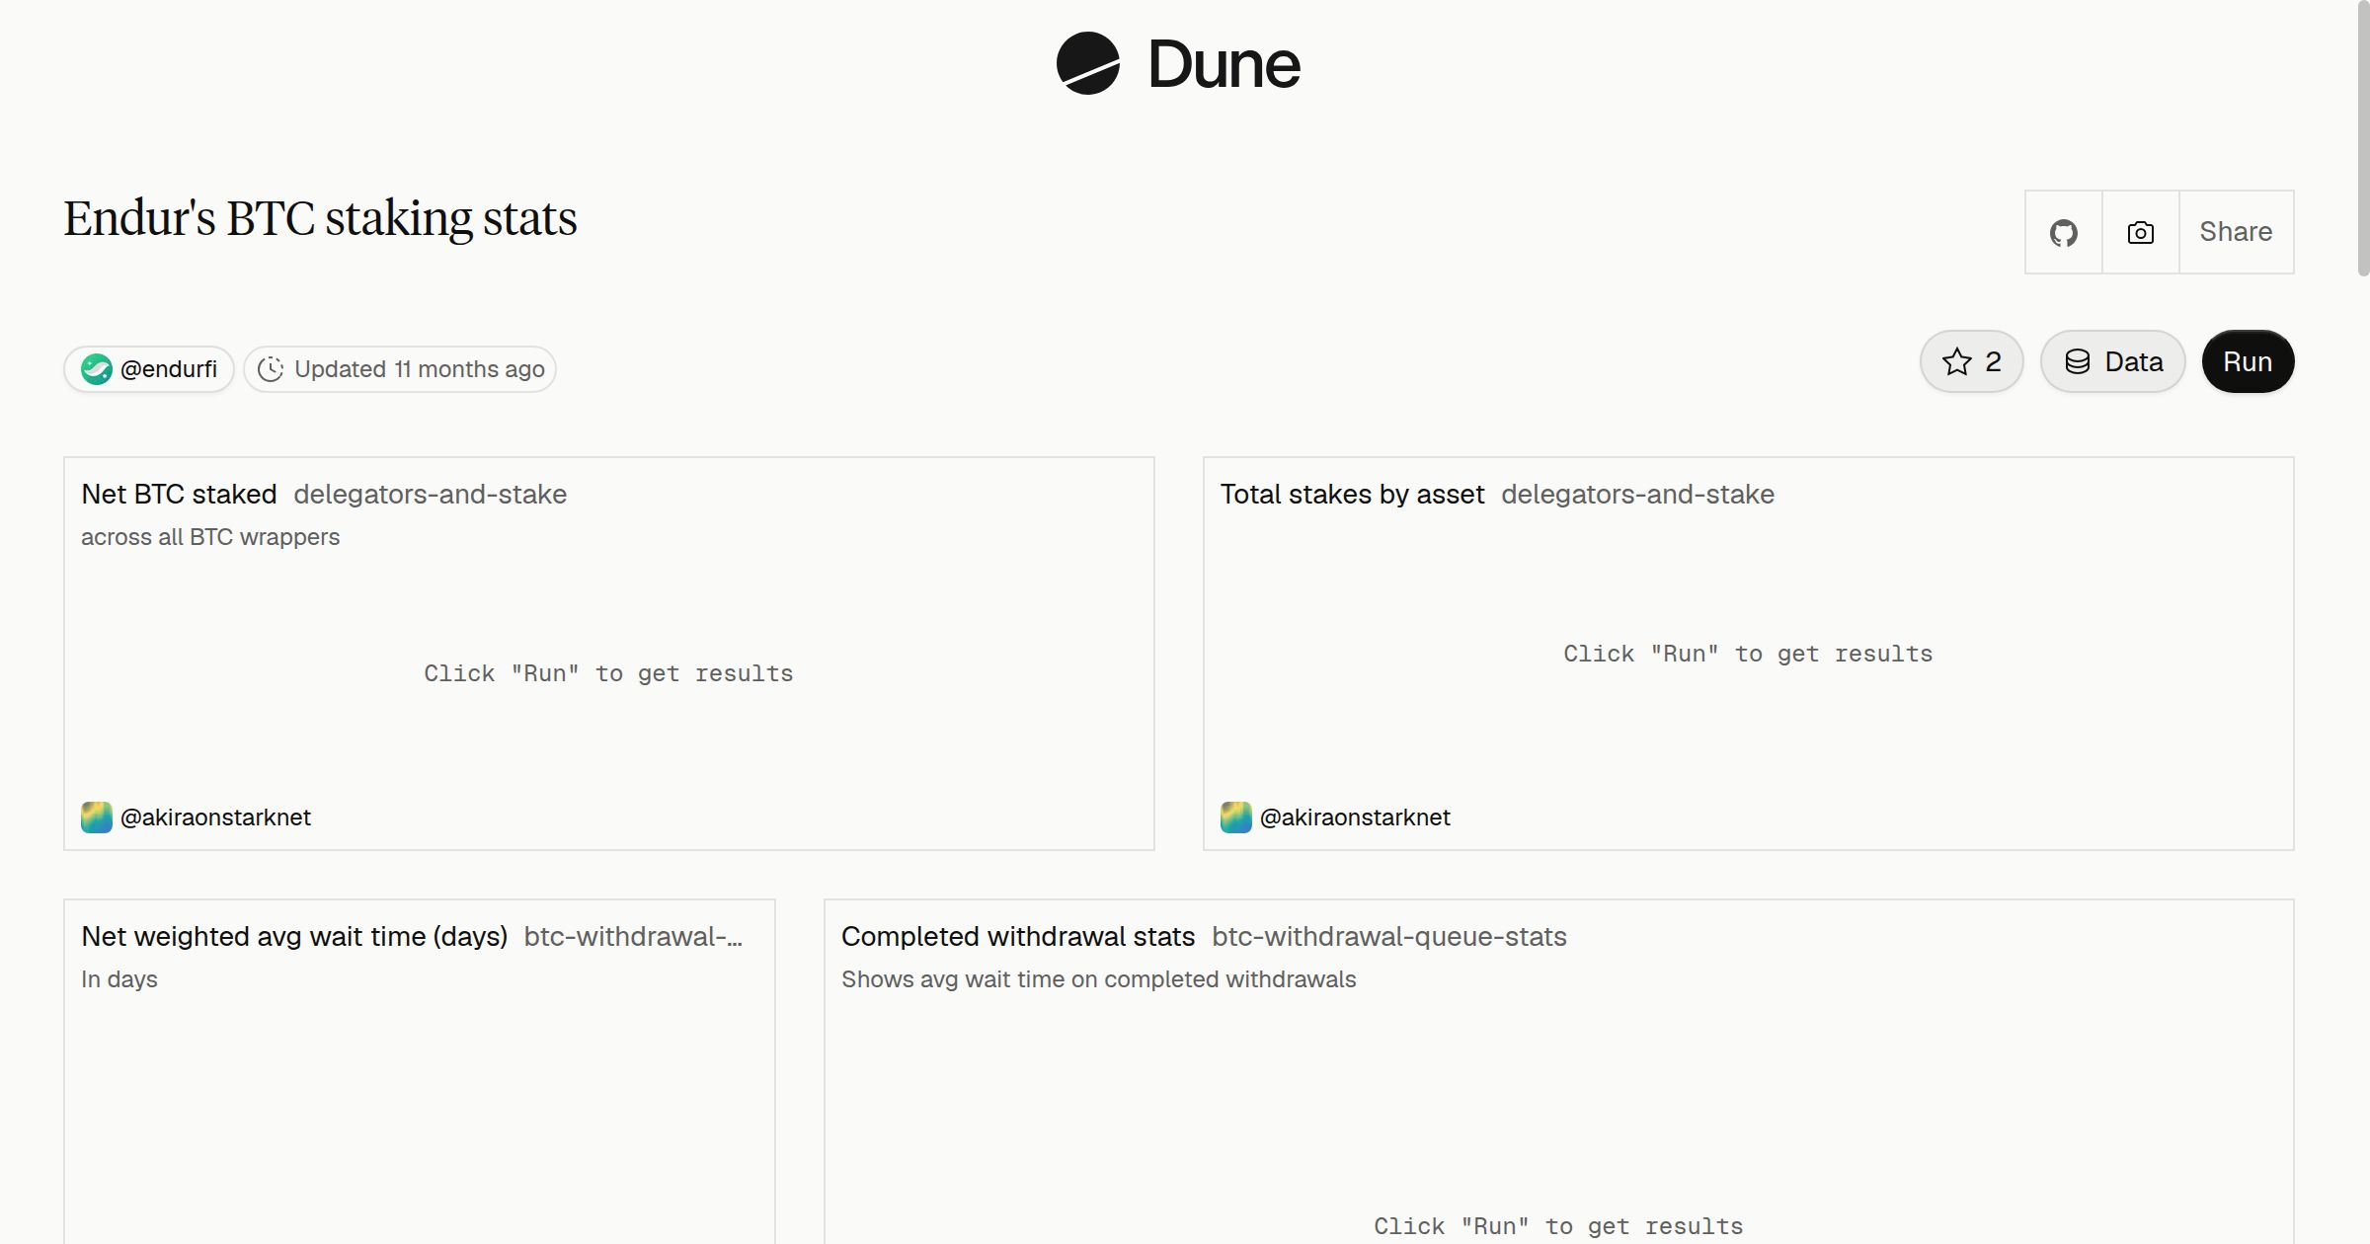The height and width of the screenshot is (1244, 2370).
Task: Click the across all BTC wrappers subtitle
Action: [210, 537]
